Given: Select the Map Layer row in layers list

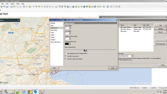Looking at the screenshot, I should point(136,31).
